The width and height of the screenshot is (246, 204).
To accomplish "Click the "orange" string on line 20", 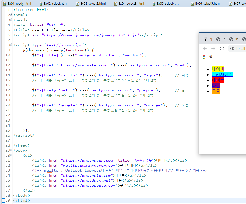I will 153,105.
